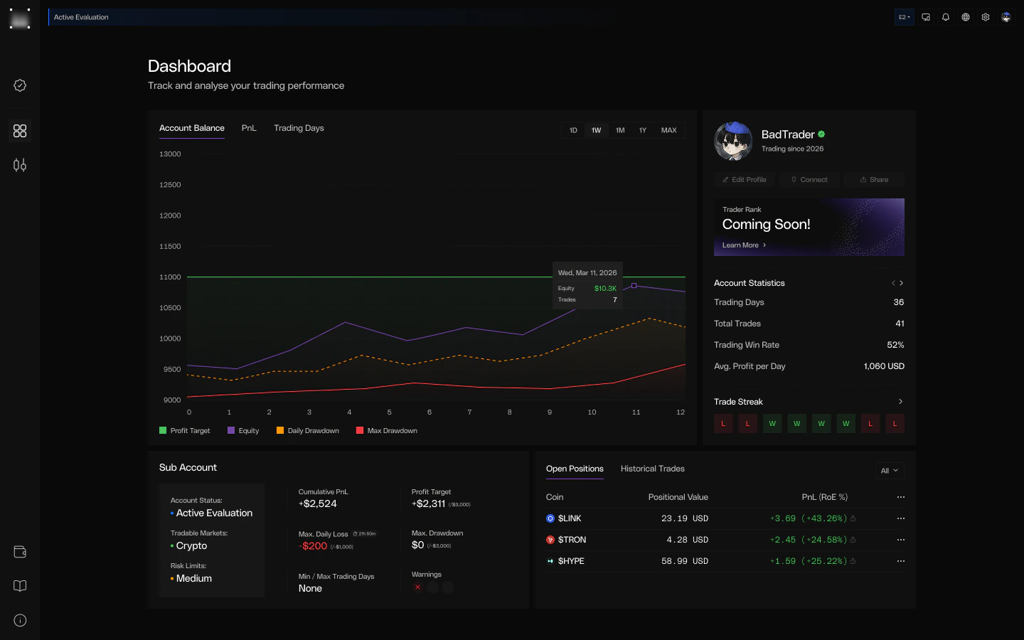Click the notifications bell icon
Image resolution: width=1024 pixels, height=640 pixels.
pyautogui.click(x=946, y=17)
